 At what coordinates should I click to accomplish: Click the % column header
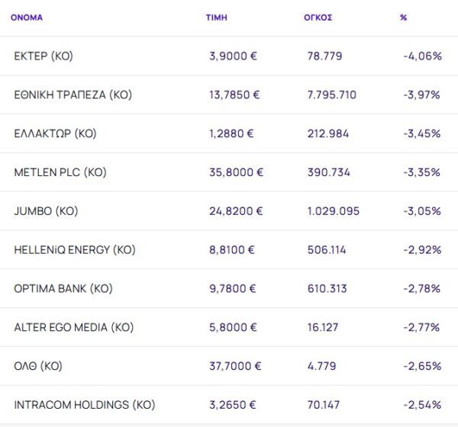(403, 18)
